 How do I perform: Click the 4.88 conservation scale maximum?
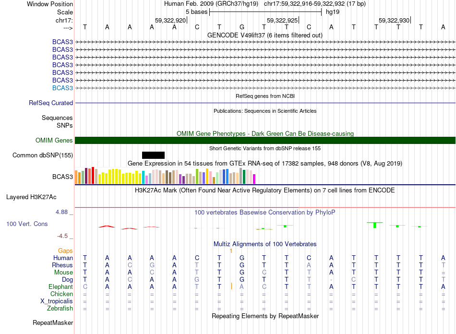point(61,212)
